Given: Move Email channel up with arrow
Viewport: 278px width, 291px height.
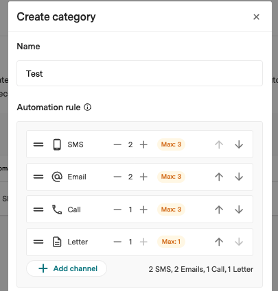Looking at the screenshot, I should [219, 177].
